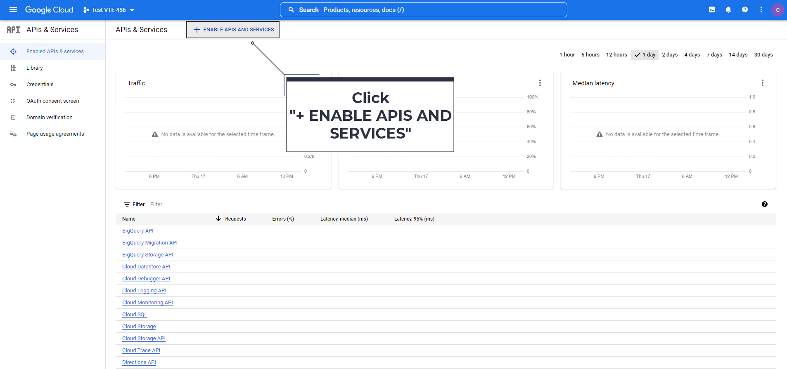Select the 1 day time range
The image size is (787, 369).
pos(645,55)
